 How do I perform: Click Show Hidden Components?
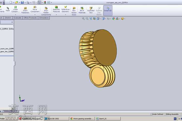(46, 11)
